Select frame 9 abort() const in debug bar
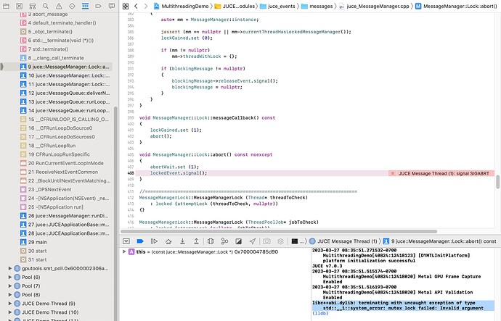This screenshot has width=501, height=321. pos(440,241)
